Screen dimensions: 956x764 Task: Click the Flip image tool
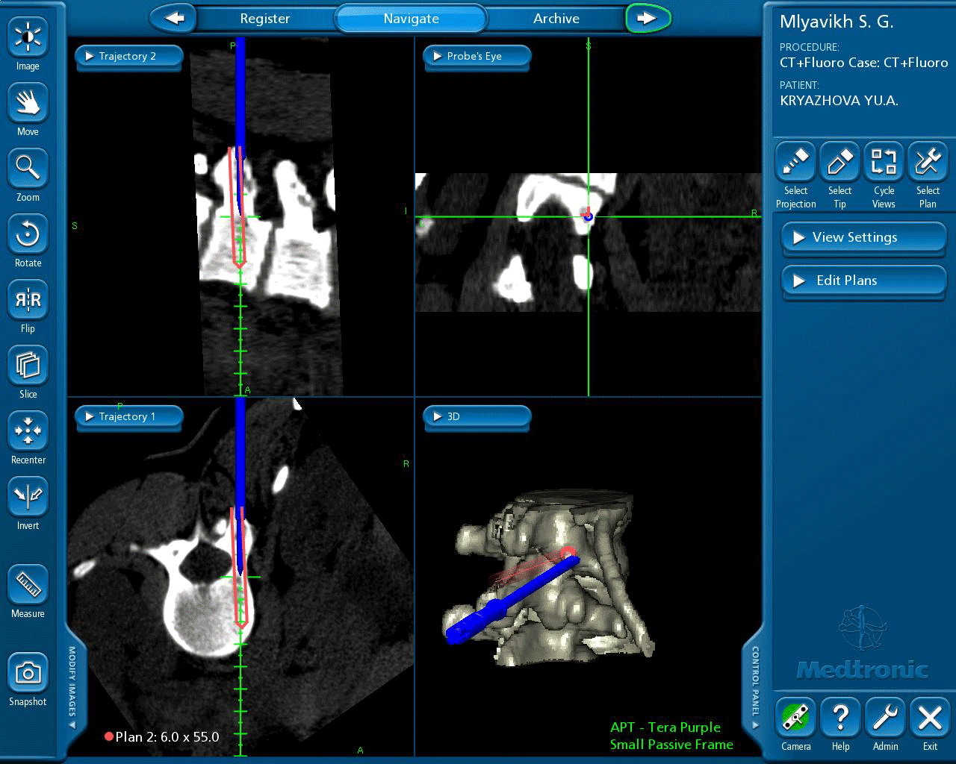click(x=28, y=301)
